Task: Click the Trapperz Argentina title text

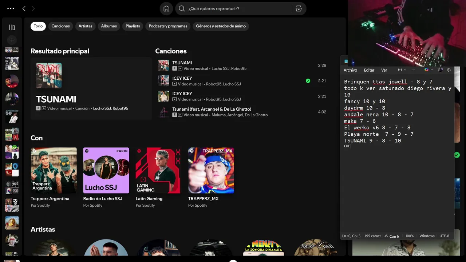Action: coord(50,199)
